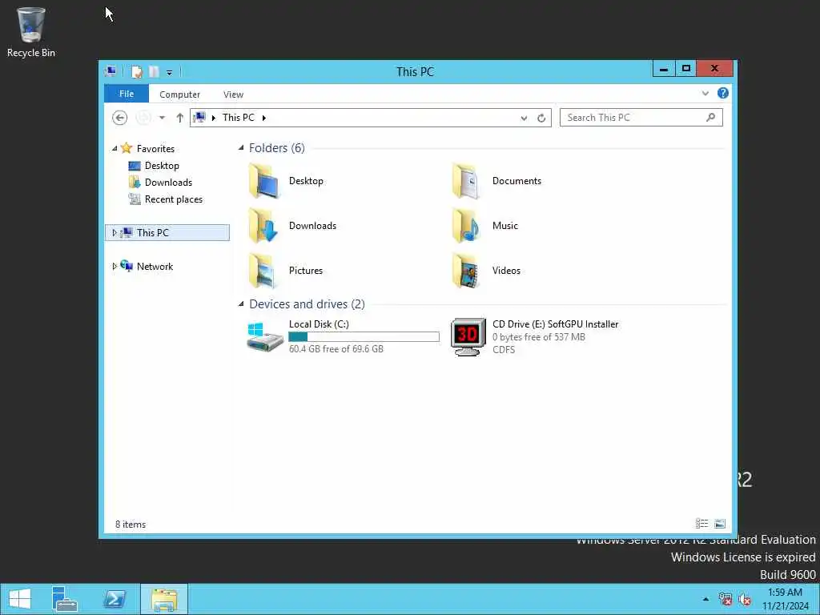Expand the Network tree node

pos(115,266)
